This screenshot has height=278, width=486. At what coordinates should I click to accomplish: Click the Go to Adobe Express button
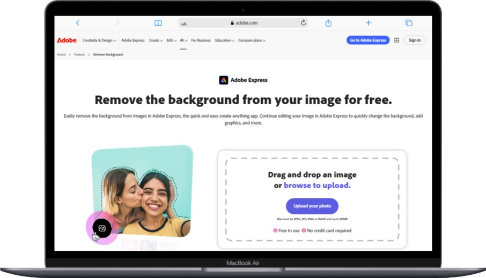point(368,40)
